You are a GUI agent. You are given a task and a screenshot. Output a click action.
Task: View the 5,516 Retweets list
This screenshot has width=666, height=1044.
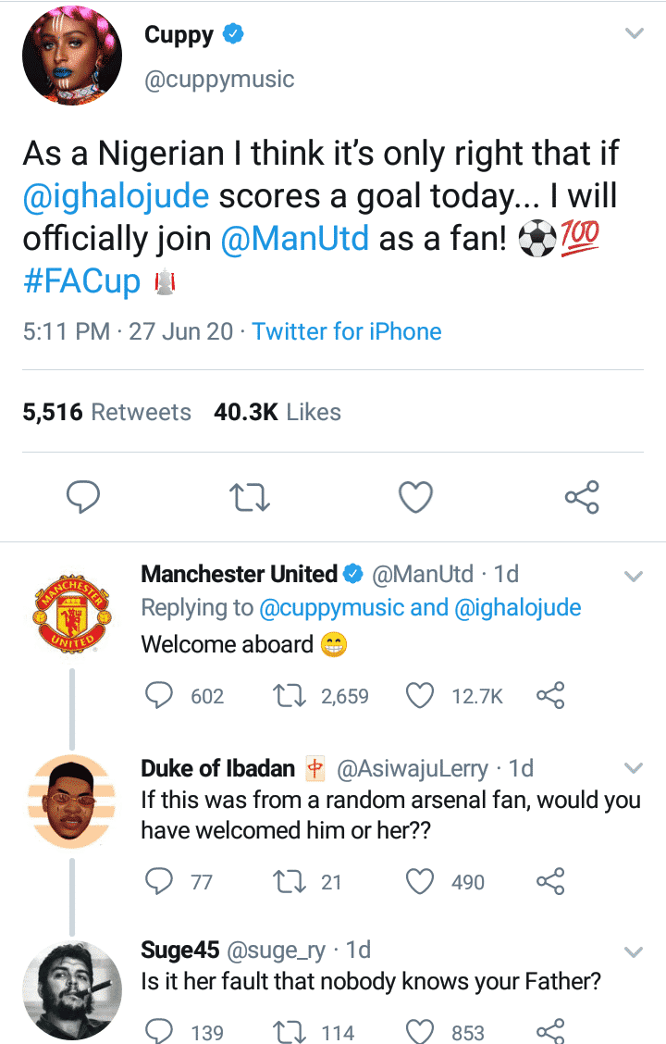tap(106, 412)
